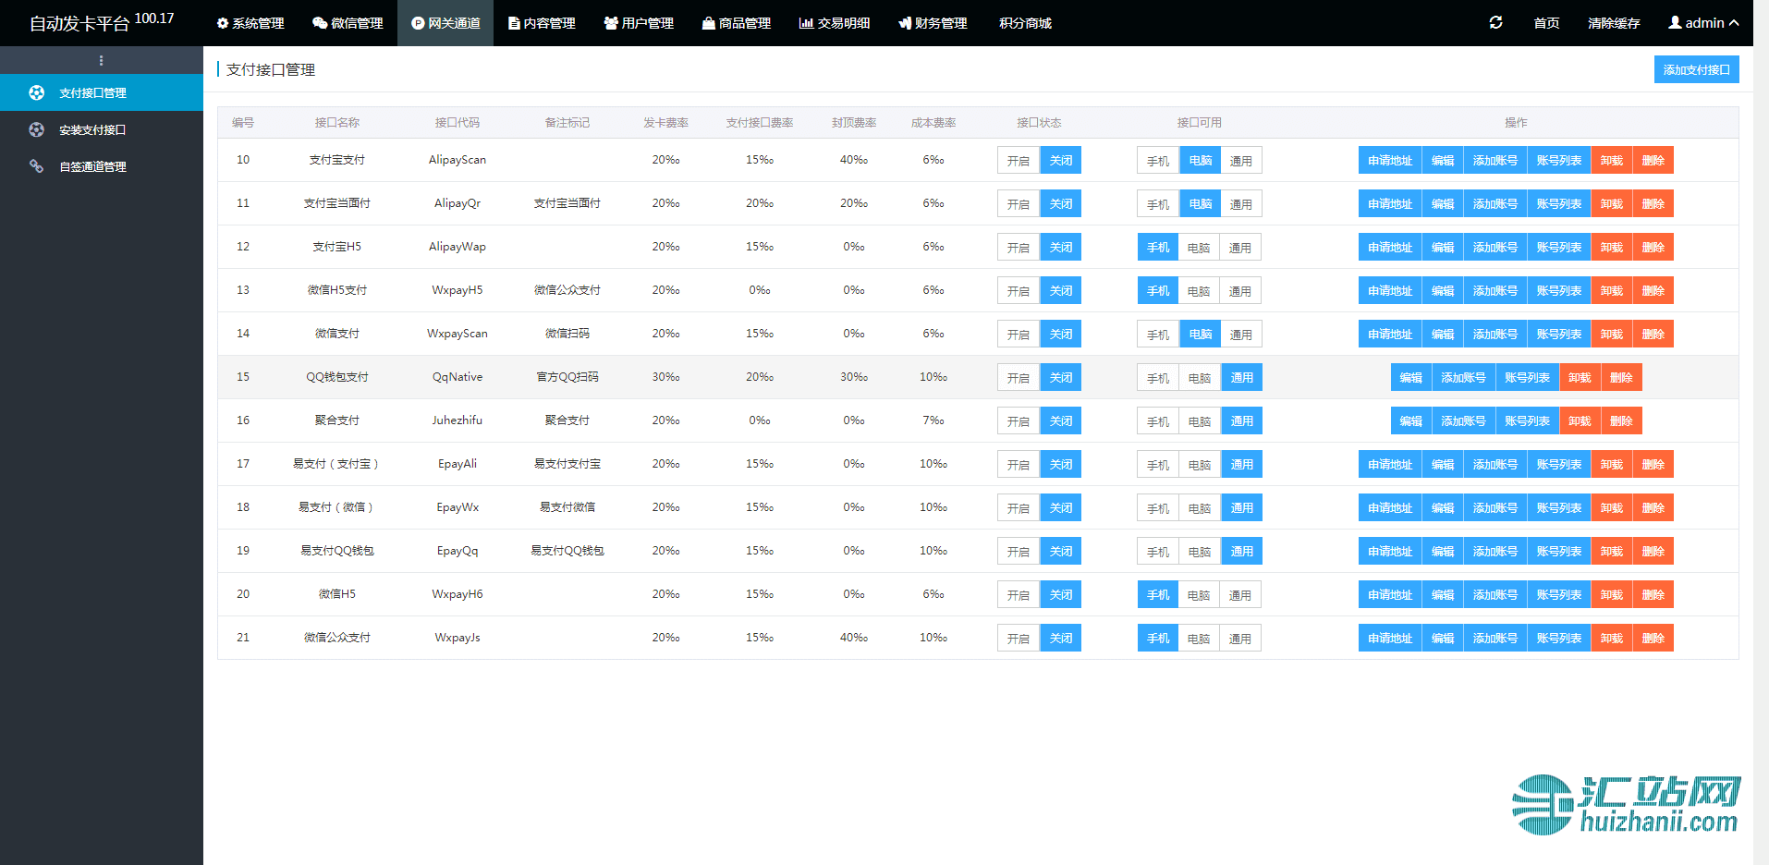
Task: Select 自签通道管理 in sidebar
Action: tap(102, 166)
